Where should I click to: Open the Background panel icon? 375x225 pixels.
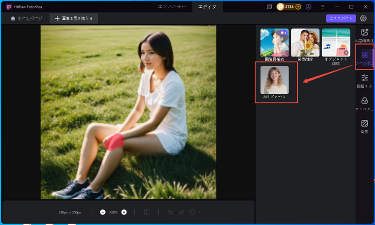(x=364, y=125)
